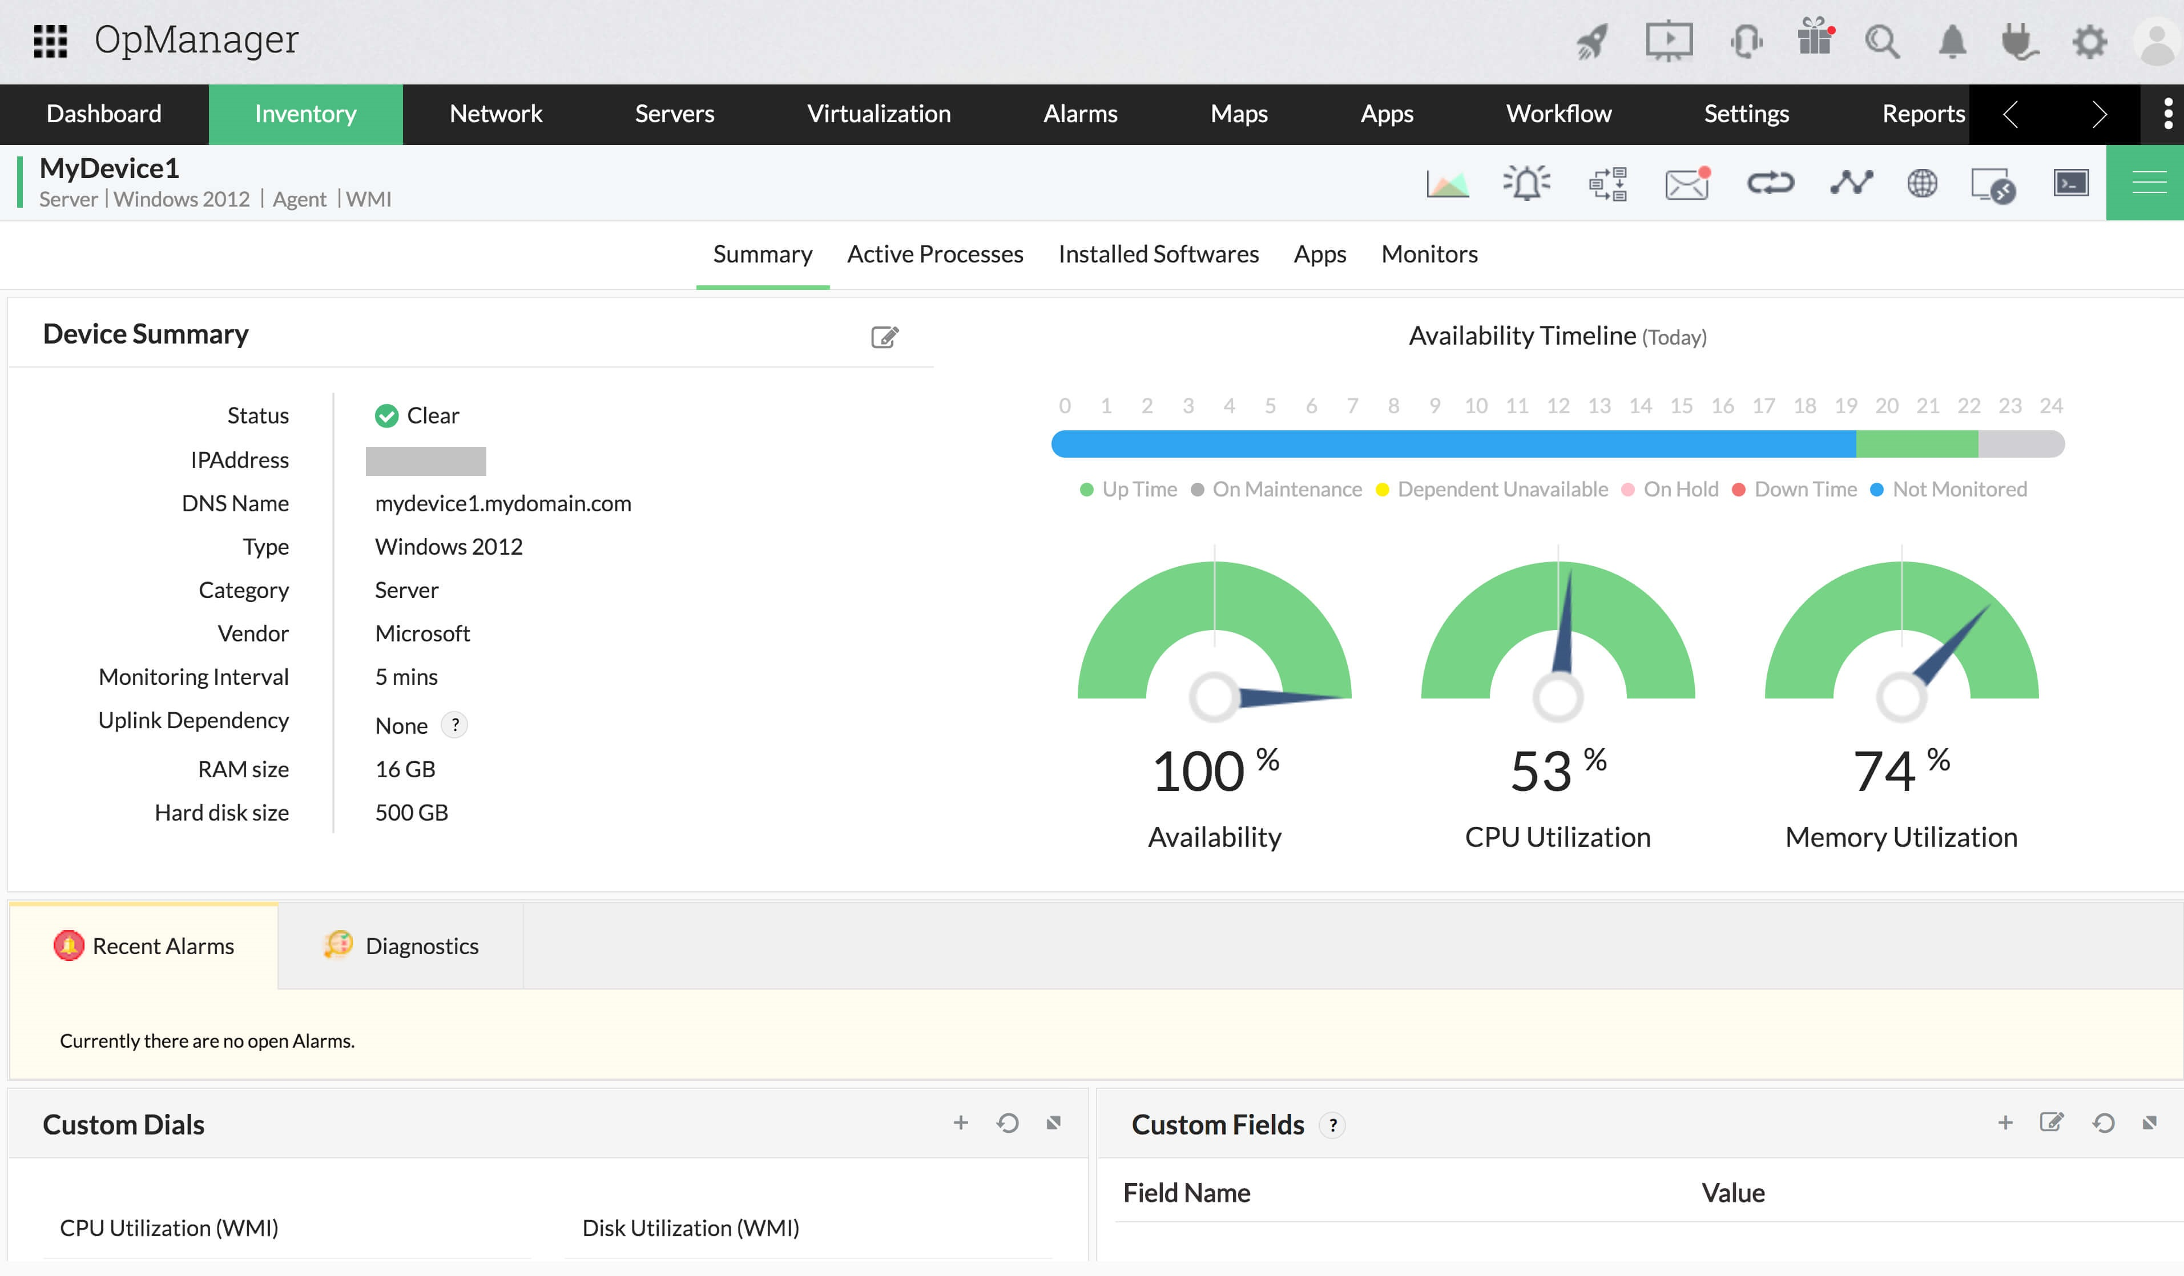Open the workflow flowchart icon
Screen dimensions: 2184x1276
click(1607, 183)
